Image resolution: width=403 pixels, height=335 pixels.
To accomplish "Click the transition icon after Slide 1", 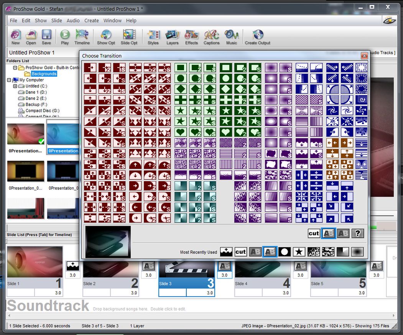I will pyautogui.click(x=73, y=266).
